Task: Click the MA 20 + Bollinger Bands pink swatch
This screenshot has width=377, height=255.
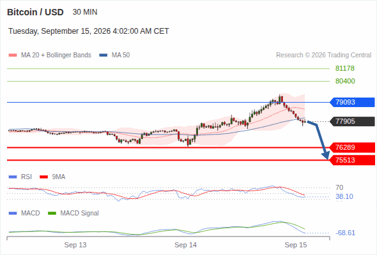Action: [13, 55]
